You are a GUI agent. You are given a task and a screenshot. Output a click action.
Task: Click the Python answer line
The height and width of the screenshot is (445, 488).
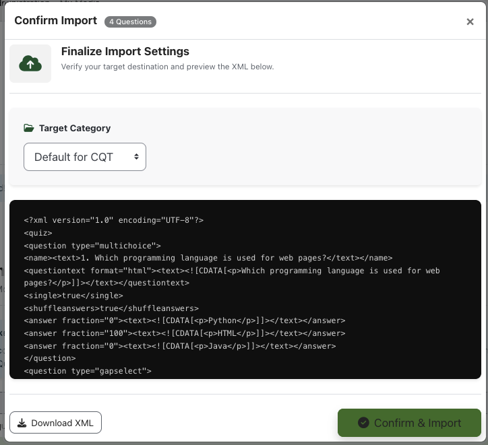pos(185,320)
